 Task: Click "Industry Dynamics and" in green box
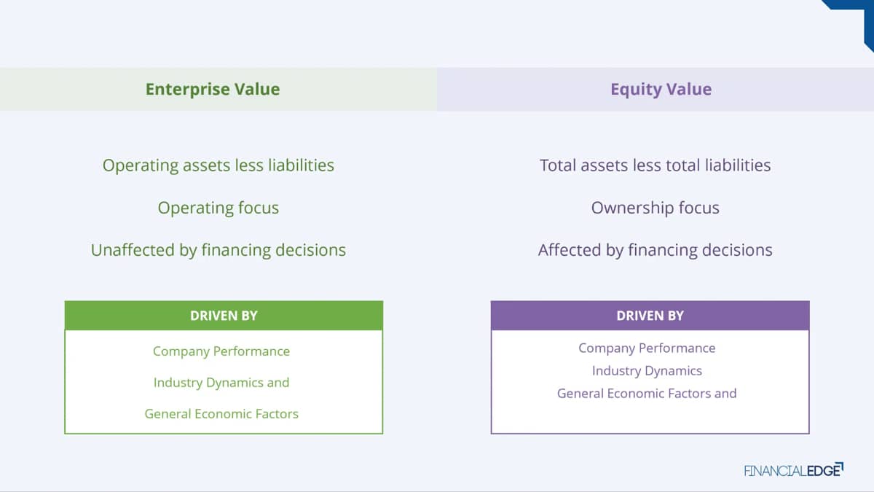click(221, 383)
